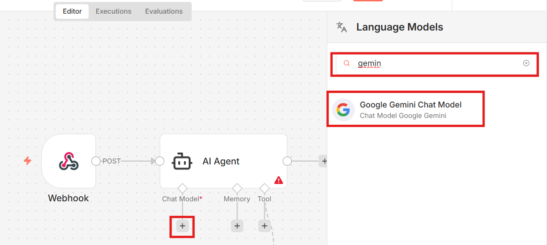Click the gemin search field

point(434,63)
